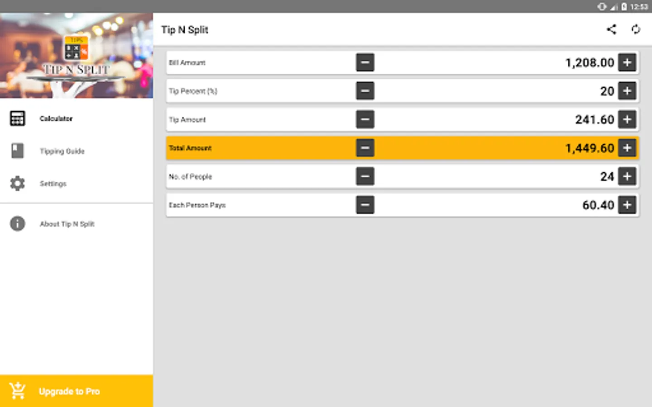652x407 pixels.
Task: Tap minus on Tip Amount row
Action: point(365,119)
